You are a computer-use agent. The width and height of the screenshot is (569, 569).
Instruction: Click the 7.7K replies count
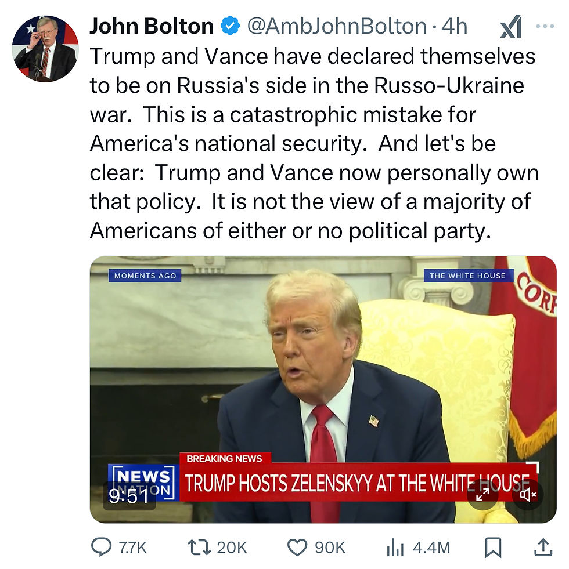132,548
